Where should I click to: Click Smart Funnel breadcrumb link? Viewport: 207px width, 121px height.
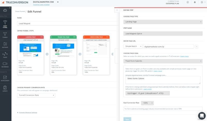tap(20, 11)
